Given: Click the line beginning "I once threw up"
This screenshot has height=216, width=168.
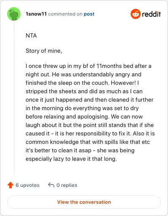Looking at the screenshot, I should (89, 66).
